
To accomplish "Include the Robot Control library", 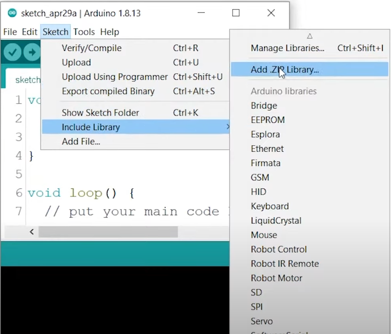I will [309, 249].
